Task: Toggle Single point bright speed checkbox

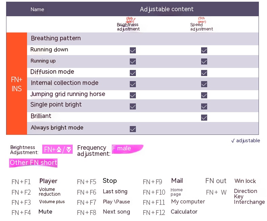Action: (x=204, y=106)
